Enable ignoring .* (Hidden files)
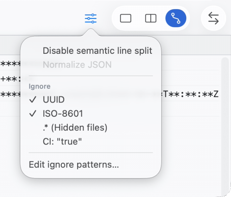The image size is (231, 197). click(75, 128)
